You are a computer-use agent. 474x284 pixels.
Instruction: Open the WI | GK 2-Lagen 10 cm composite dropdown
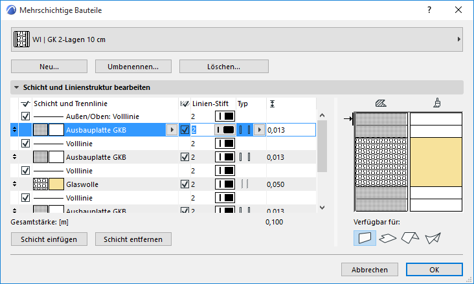237,39
